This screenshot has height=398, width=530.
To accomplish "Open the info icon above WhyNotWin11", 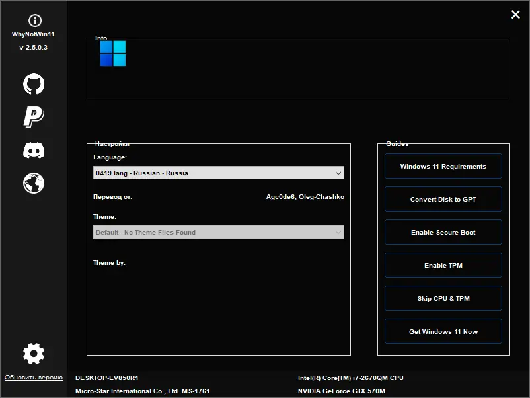I will point(35,20).
